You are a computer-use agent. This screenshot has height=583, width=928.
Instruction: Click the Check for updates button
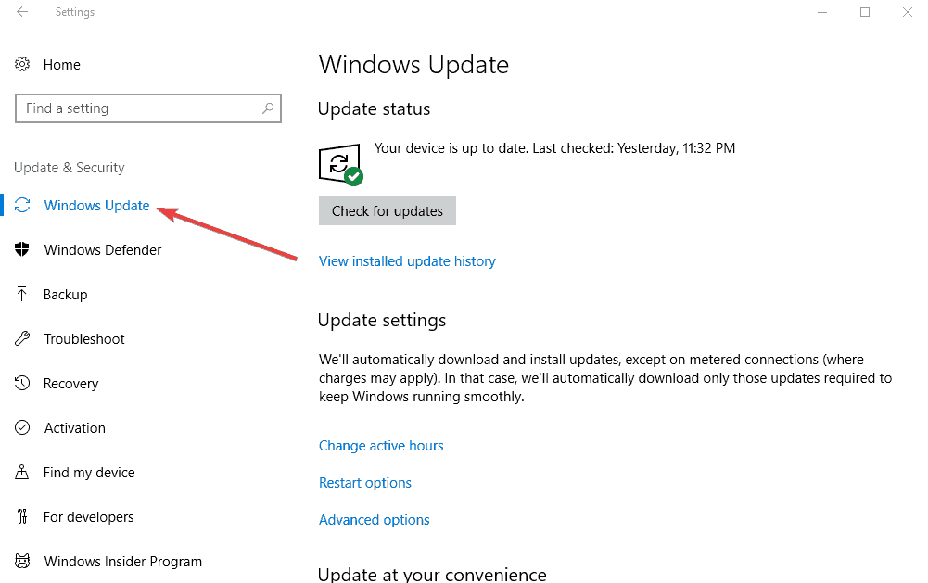(x=388, y=210)
